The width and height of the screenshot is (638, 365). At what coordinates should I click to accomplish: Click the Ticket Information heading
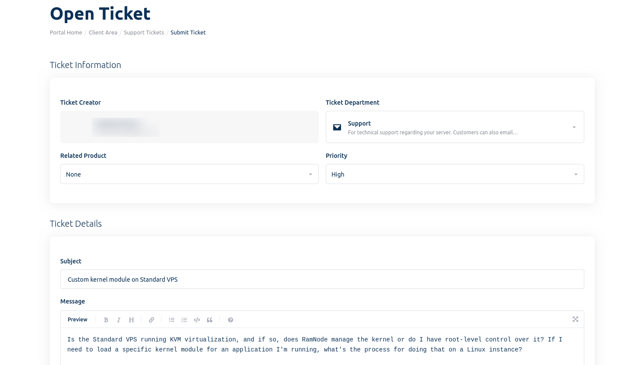click(x=86, y=65)
